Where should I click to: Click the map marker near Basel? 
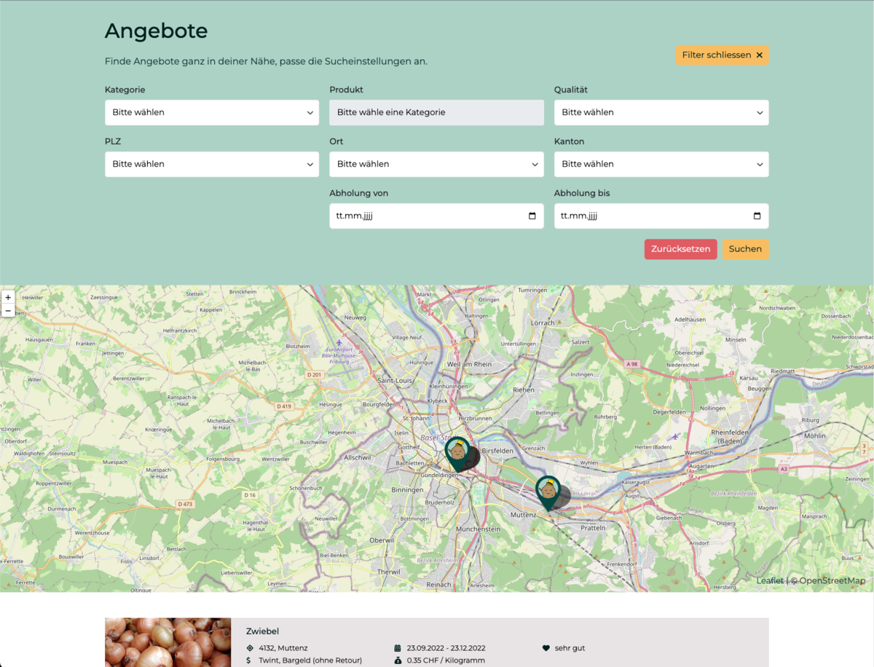457,453
